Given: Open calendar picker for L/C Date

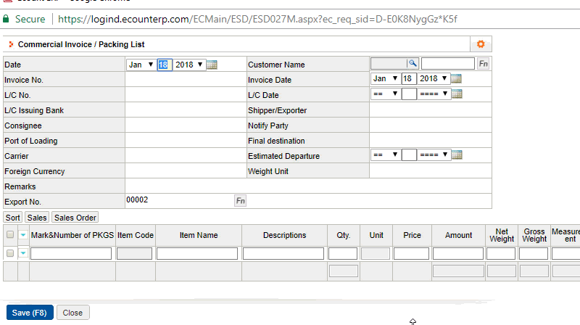Looking at the screenshot, I should (x=457, y=94).
